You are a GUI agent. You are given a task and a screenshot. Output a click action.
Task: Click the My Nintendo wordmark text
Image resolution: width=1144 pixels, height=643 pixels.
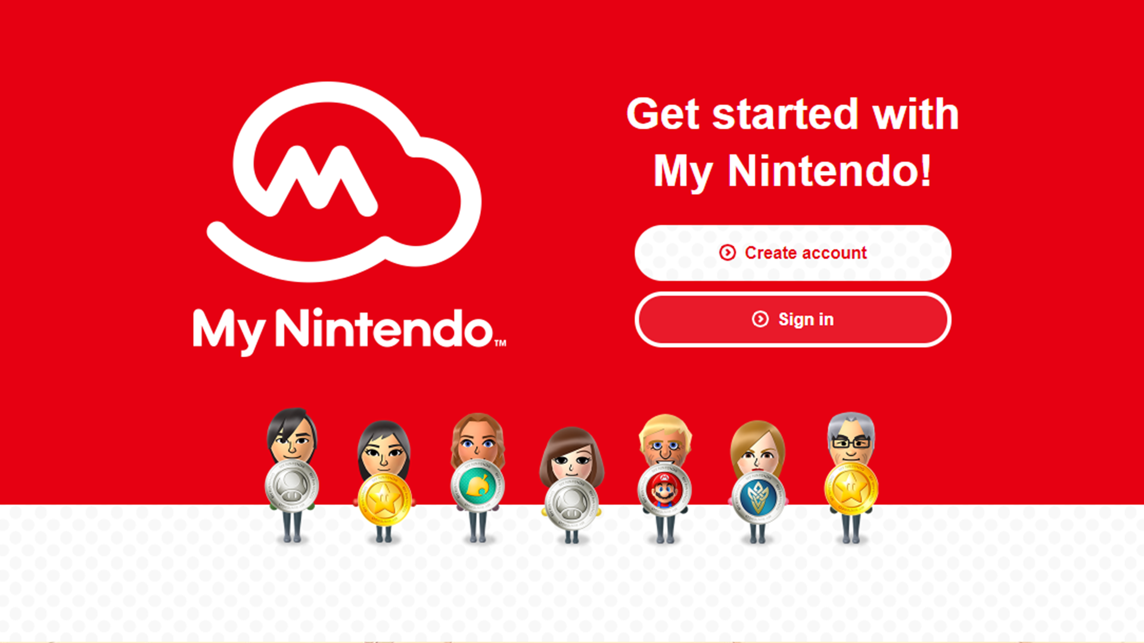click(349, 332)
